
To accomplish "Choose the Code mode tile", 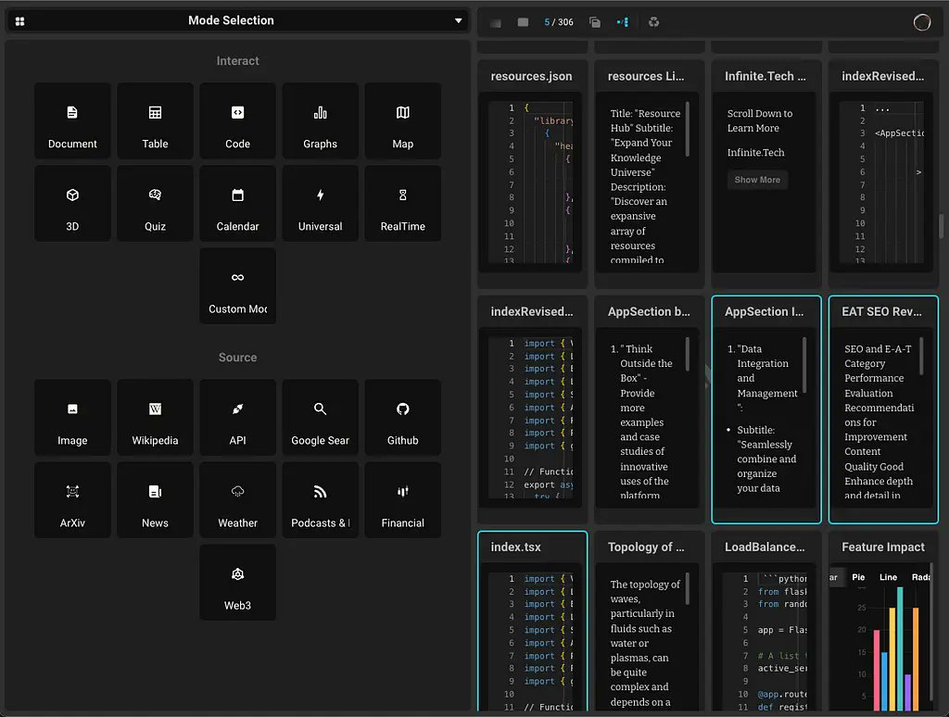I will pyautogui.click(x=238, y=121).
